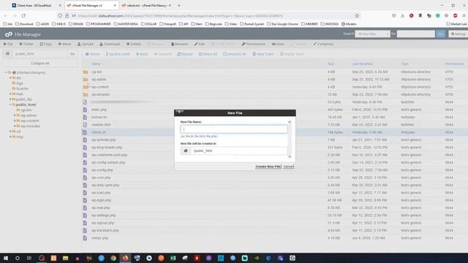Click the cPanel logo

8,34
